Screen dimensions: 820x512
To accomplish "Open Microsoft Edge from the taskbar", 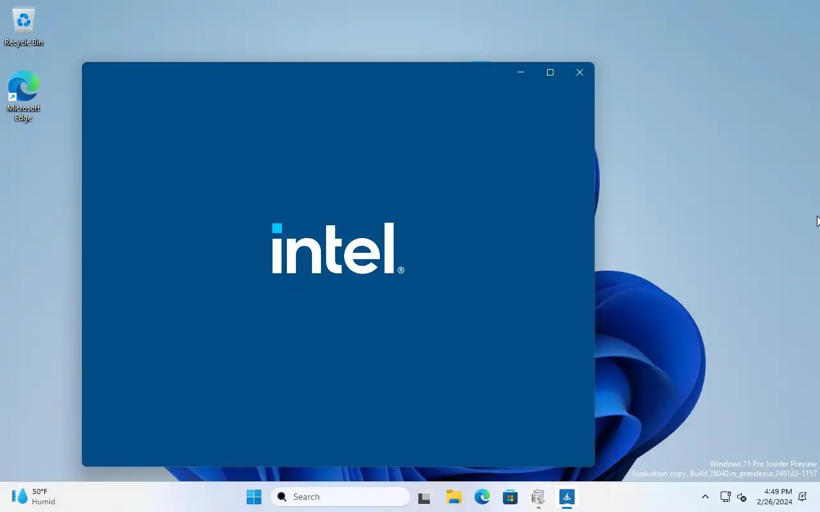I will (482, 497).
